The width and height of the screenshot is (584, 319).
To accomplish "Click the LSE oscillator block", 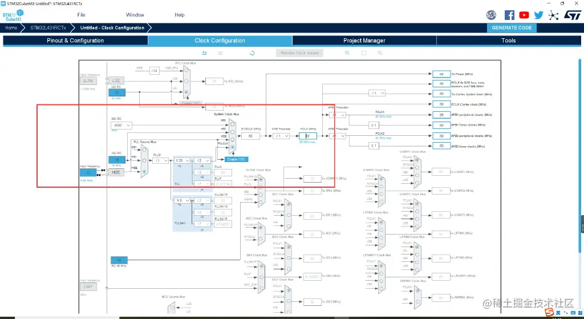I will click(116, 80).
